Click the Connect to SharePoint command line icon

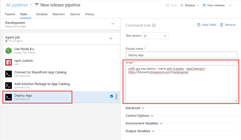click(8, 74)
